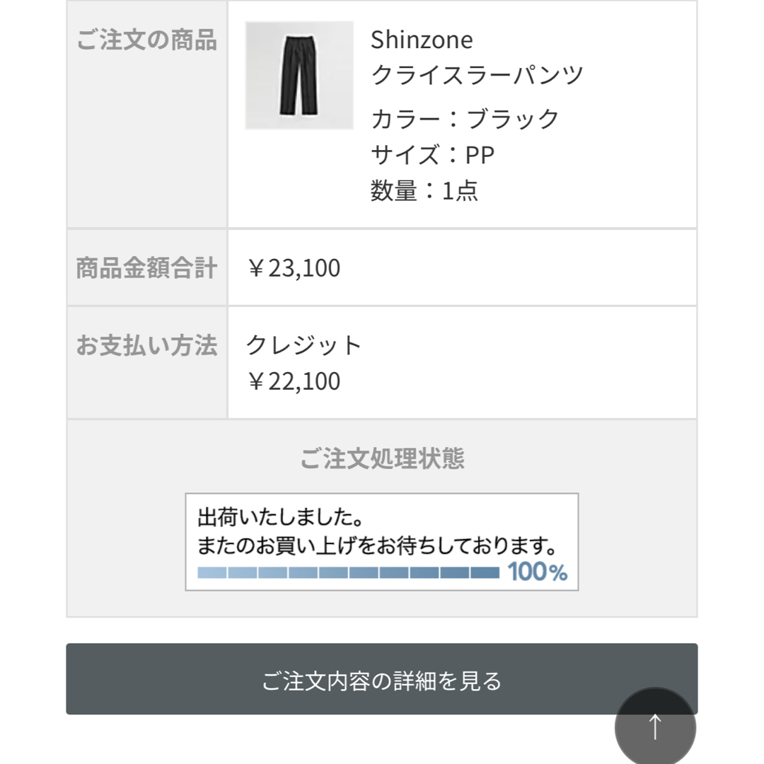Viewport: 764px width, 764px height.
Task: Click the 100% progress percentage label
Action: click(538, 572)
